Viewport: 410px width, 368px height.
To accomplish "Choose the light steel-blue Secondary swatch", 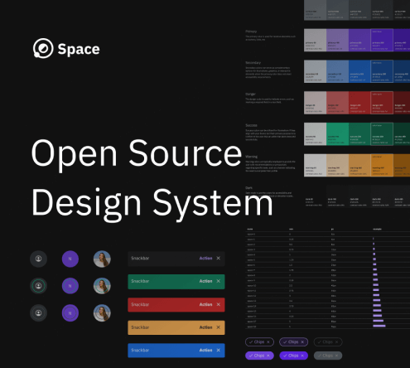I will click(337, 71).
